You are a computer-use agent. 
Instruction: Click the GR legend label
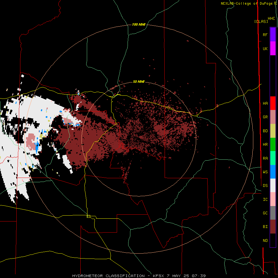265,117
